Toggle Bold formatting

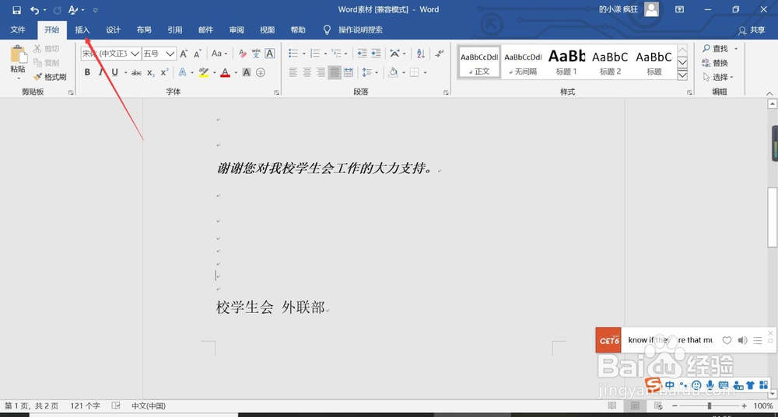pos(87,73)
